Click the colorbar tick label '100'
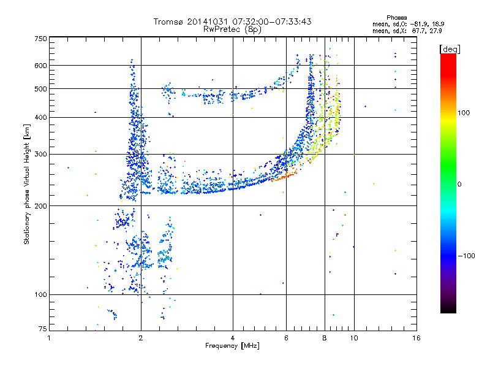 coord(464,113)
